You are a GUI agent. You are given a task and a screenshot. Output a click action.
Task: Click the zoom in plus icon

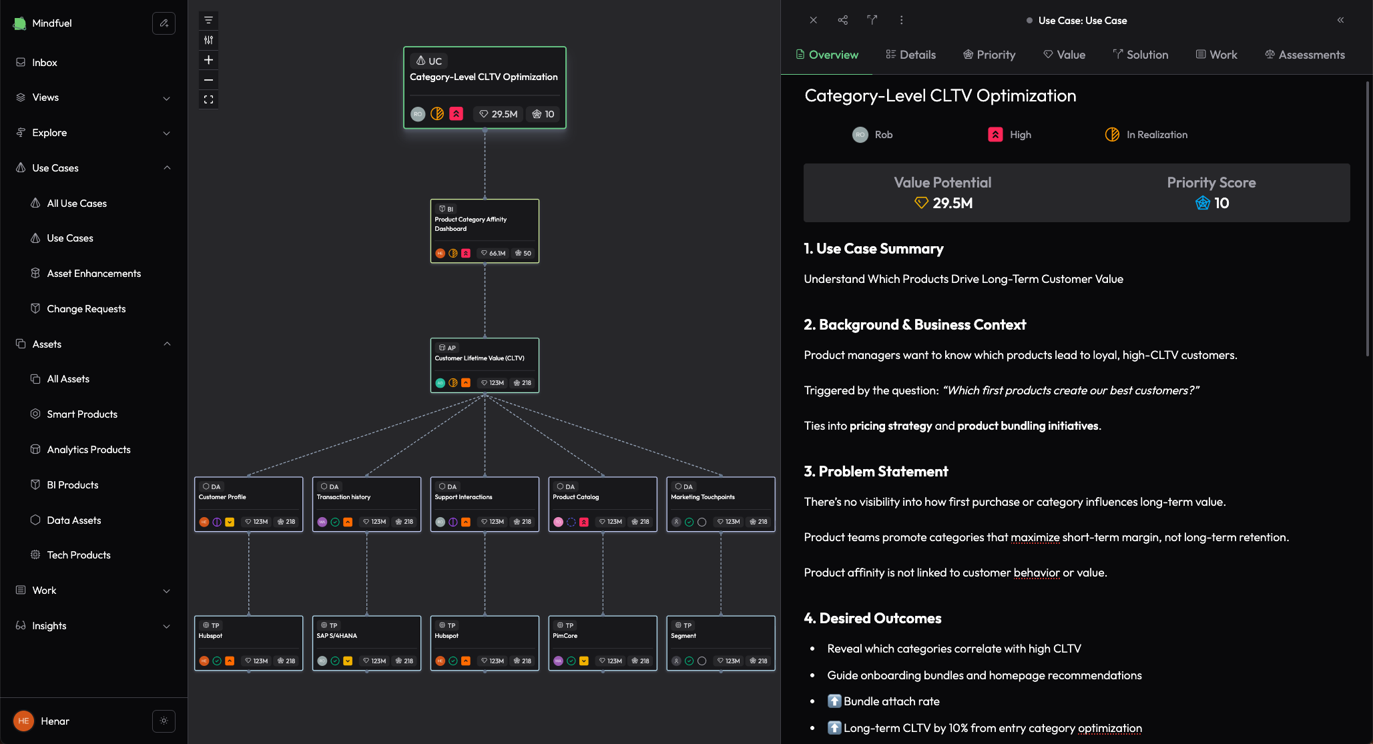click(208, 60)
